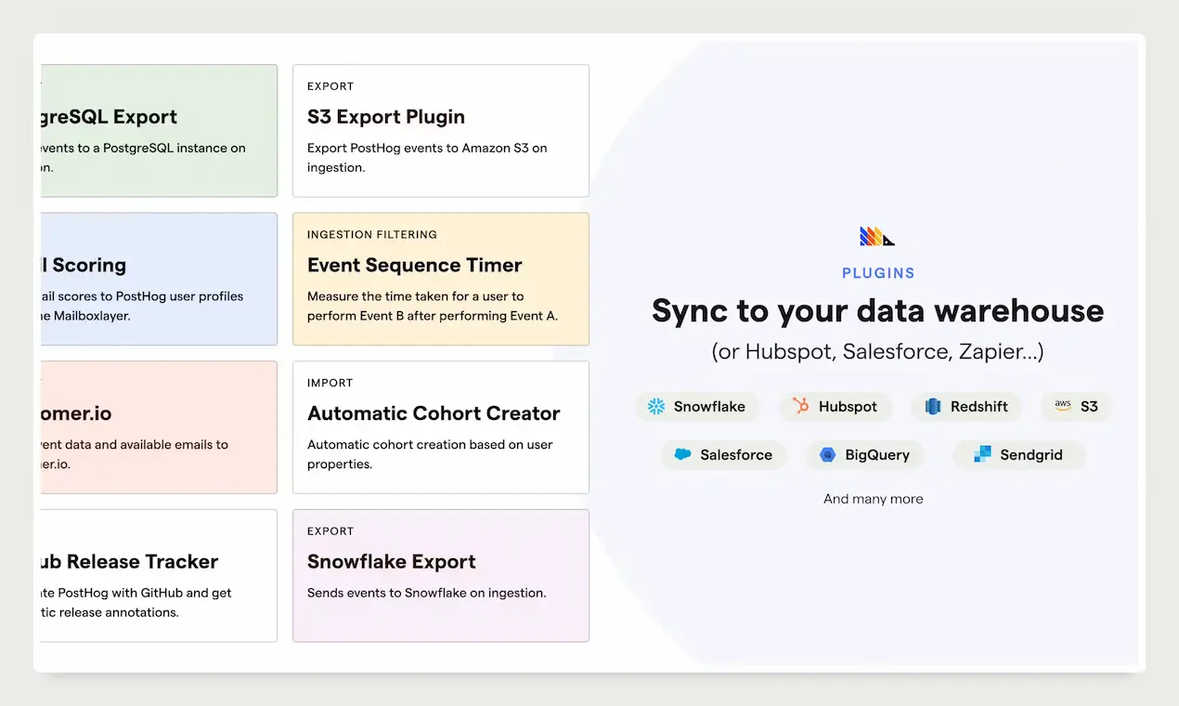Click the BigQuery logo icon
Screen dimensions: 1179x706
(827, 455)
